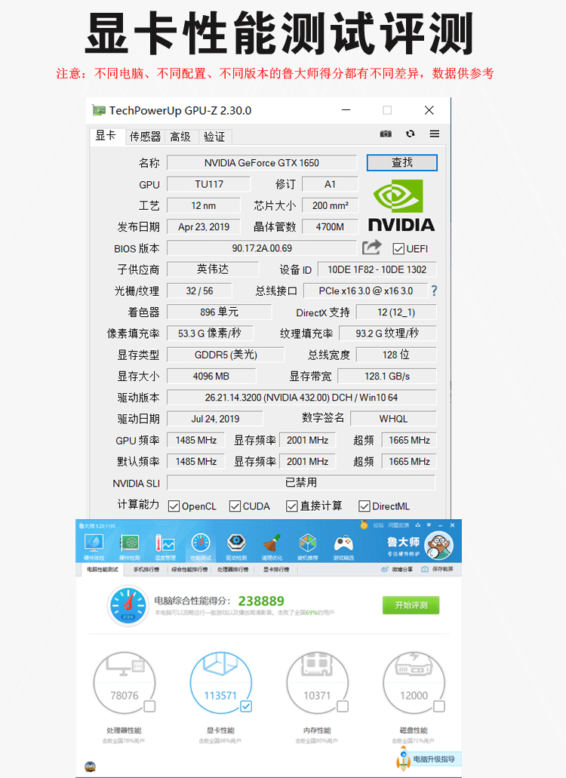Screen dimensions: 566x778
Task: Click the GDDR5 (美光) memory type field
Action: click(x=226, y=355)
